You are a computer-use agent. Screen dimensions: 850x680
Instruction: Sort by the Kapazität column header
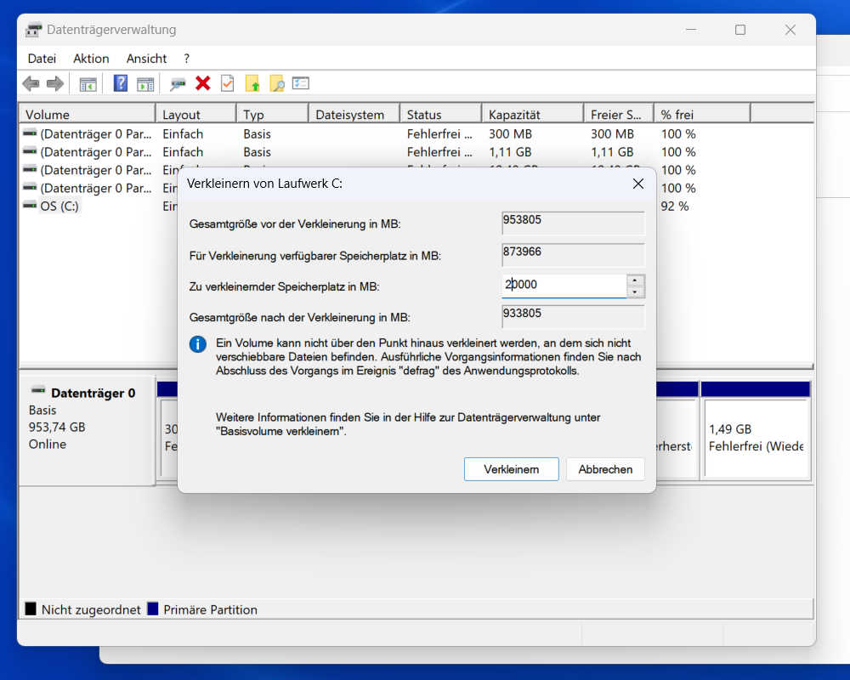[533, 115]
